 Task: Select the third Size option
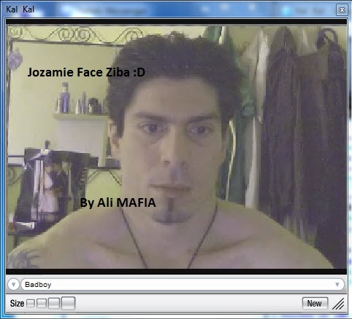(54, 303)
